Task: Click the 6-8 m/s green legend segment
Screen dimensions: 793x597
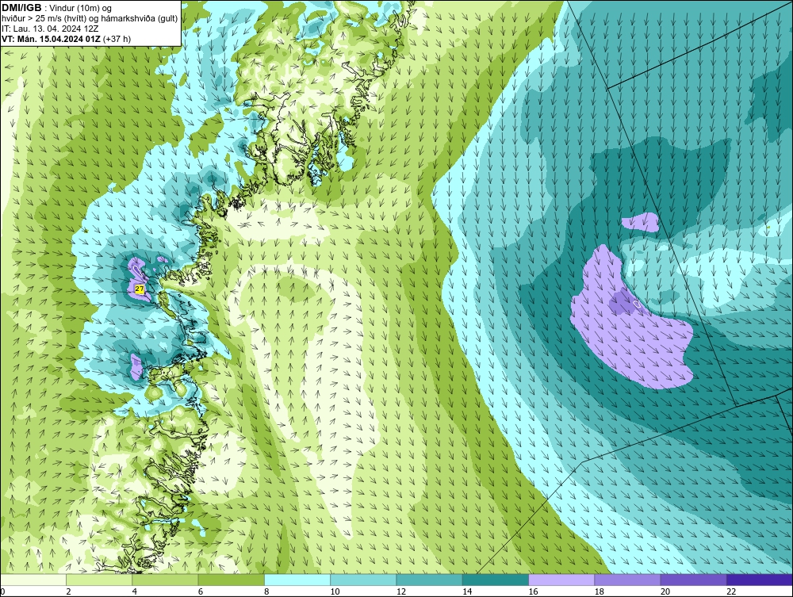Action: click(231, 580)
